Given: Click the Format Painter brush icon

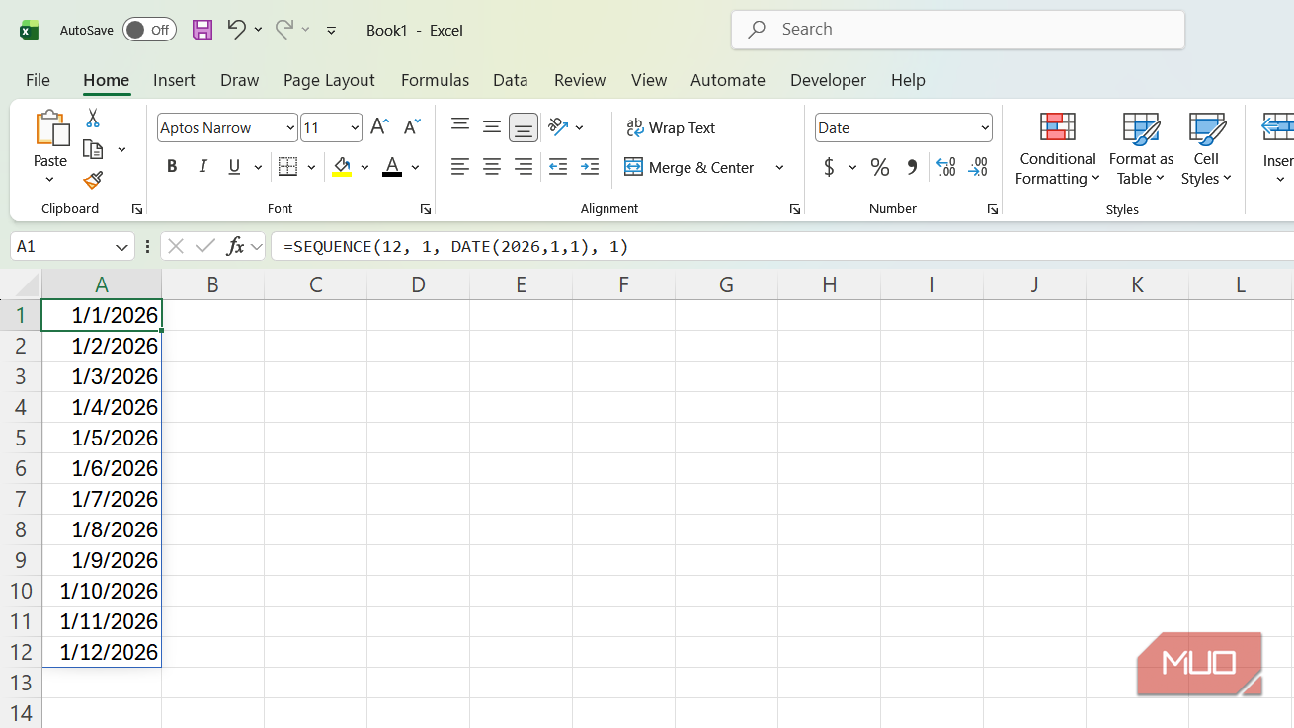Looking at the screenshot, I should [93, 180].
